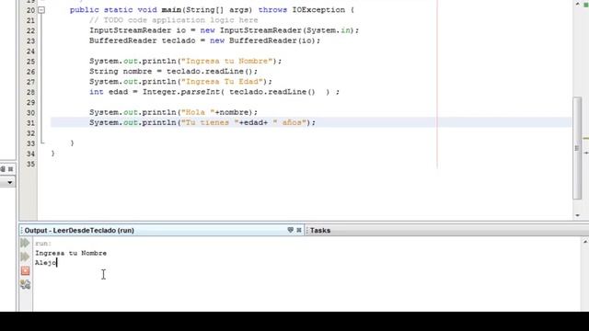Click the Re-run button in Output panel
The width and height of the screenshot is (589, 331).
[x=25, y=243]
